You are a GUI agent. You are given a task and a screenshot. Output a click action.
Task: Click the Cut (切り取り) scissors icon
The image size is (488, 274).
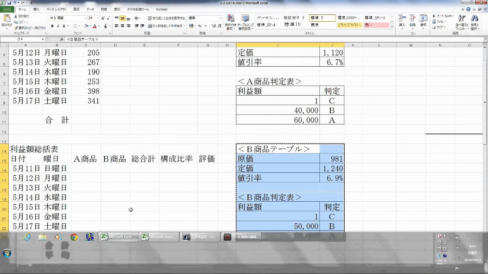16,16
